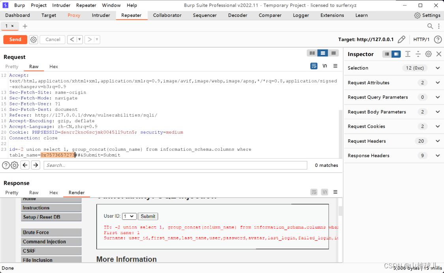The height and width of the screenshot is (273, 444).
Task: Toggle word wrap in Request editor
Action: [314, 66]
